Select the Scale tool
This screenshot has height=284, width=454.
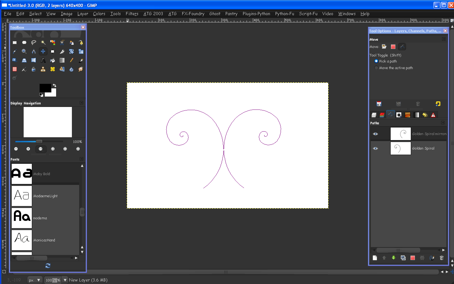tap(81, 51)
